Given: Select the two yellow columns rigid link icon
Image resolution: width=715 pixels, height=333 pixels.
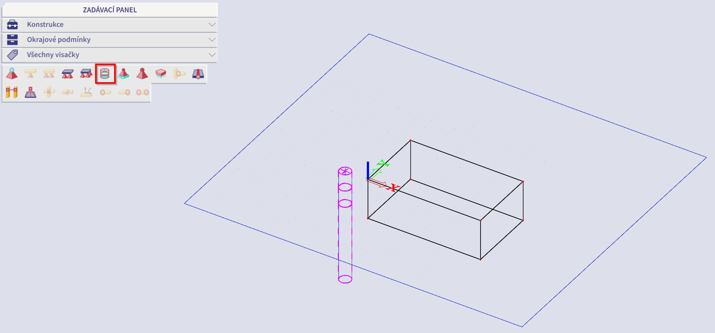Looking at the screenshot, I should 12,92.
